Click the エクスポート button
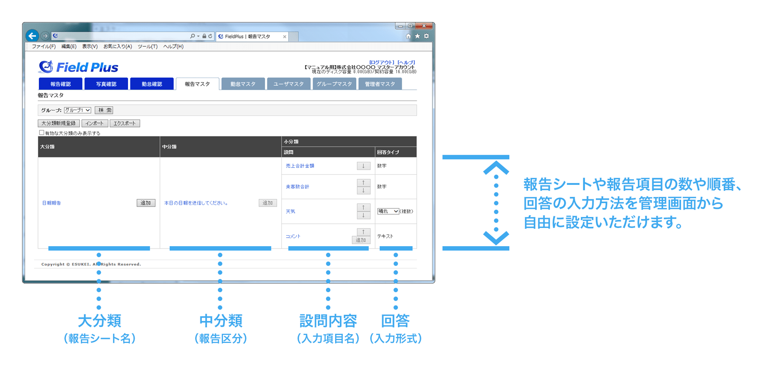Viewport: 767px width, 365px height. pos(125,123)
